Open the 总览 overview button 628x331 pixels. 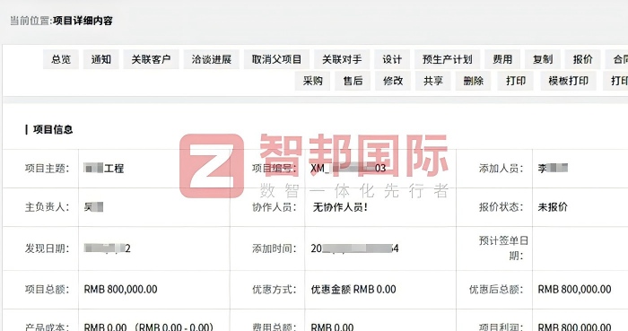[61, 59]
